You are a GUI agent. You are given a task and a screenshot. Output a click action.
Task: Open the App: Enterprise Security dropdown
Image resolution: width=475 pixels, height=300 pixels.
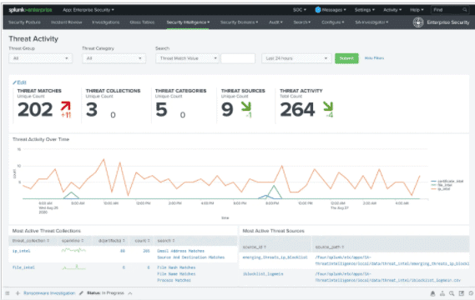pos(88,10)
